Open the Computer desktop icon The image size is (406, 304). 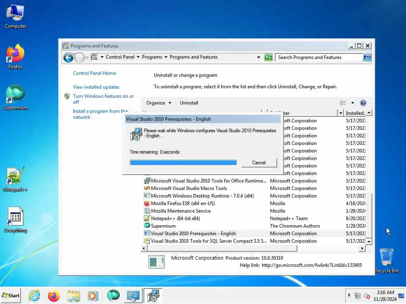pyautogui.click(x=15, y=17)
